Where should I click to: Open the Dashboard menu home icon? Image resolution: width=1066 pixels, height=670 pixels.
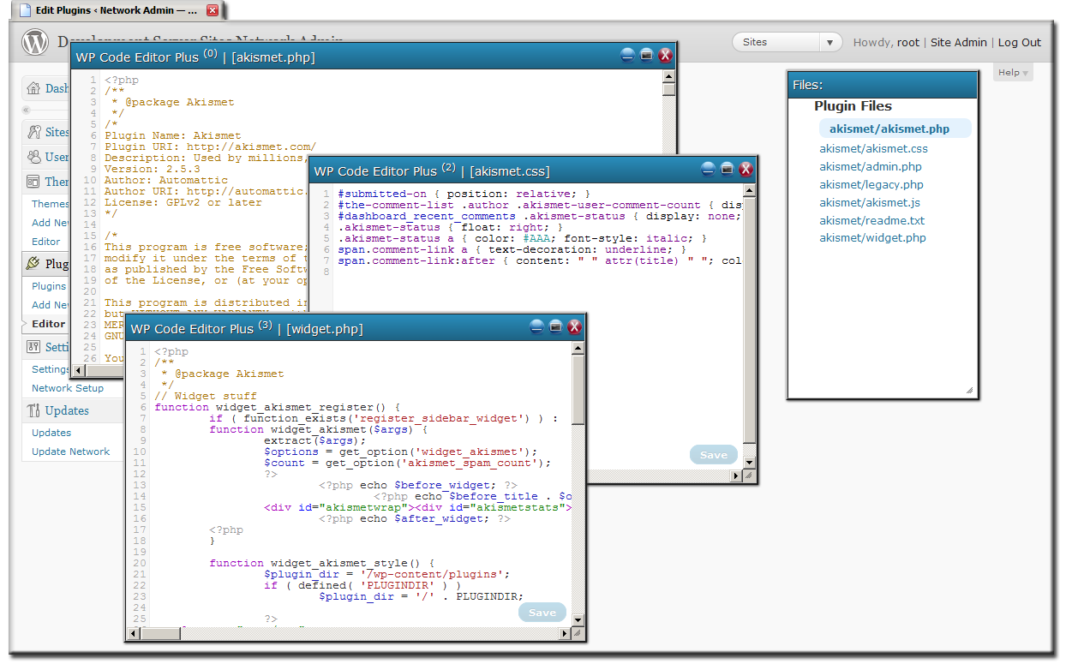[x=33, y=88]
